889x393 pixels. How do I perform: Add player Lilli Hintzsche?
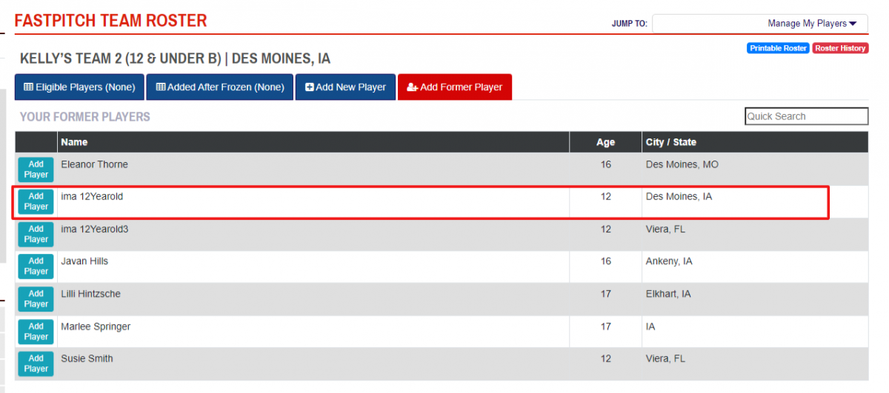[36, 299]
